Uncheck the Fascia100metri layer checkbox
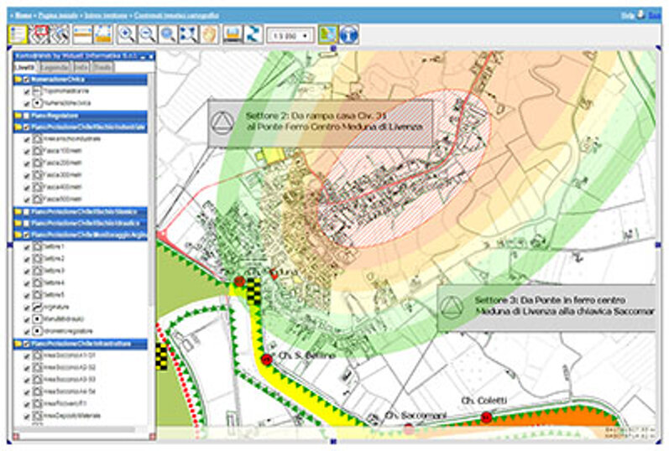 point(28,150)
